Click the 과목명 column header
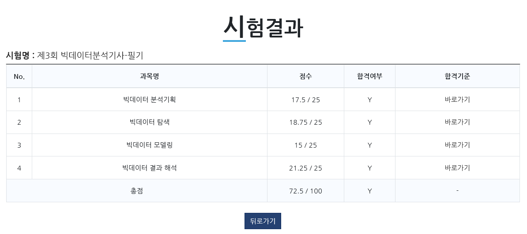Image resolution: width=527 pixels, height=234 pixels. click(149, 76)
